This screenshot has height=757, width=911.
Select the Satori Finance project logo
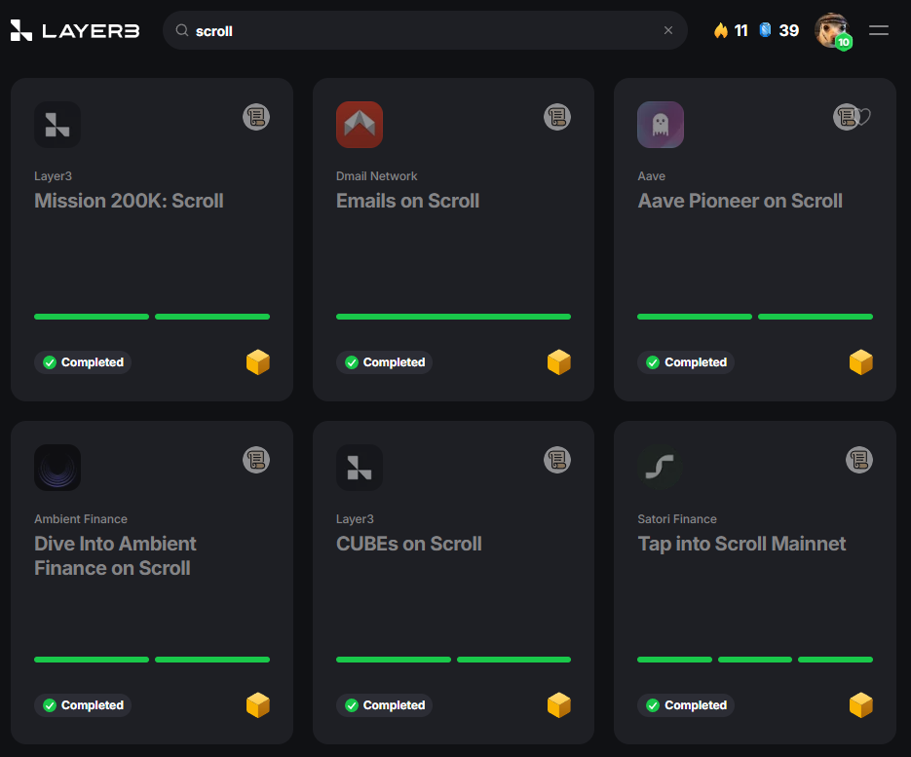660,467
